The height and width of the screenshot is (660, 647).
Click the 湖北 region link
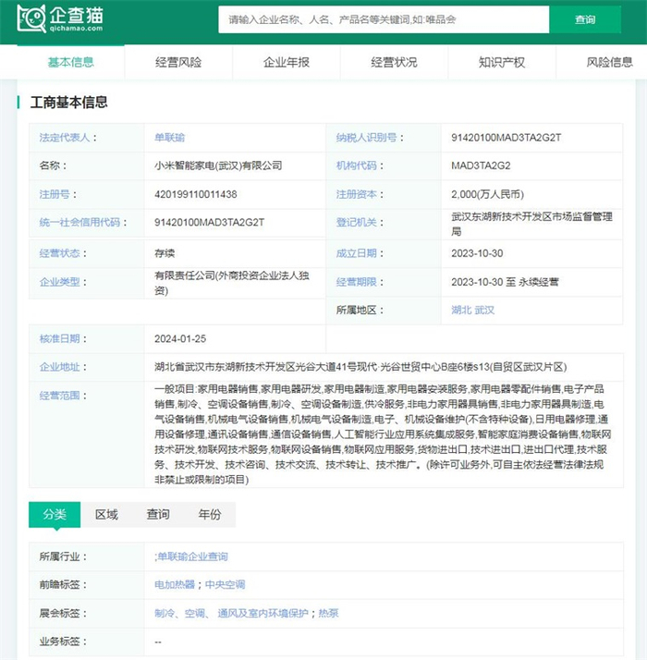pos(461,311)
